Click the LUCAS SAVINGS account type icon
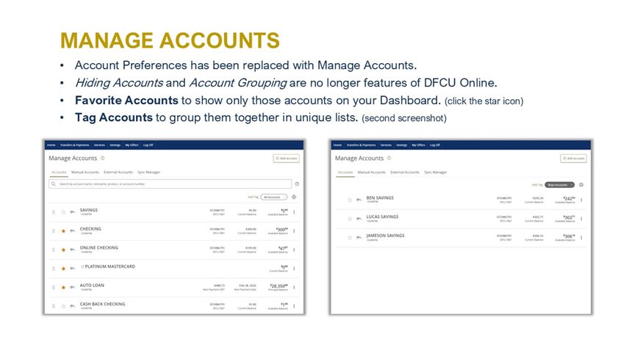Screen dimensions: 643x361 click(359, 219)
